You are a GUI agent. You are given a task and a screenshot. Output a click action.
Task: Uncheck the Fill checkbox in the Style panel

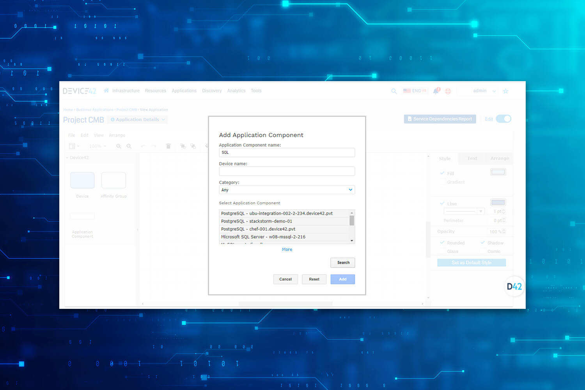tap(443, 173)
